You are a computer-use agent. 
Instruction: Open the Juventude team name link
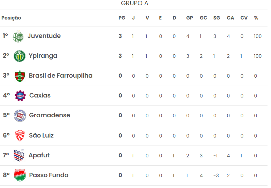tap(44, 36)
